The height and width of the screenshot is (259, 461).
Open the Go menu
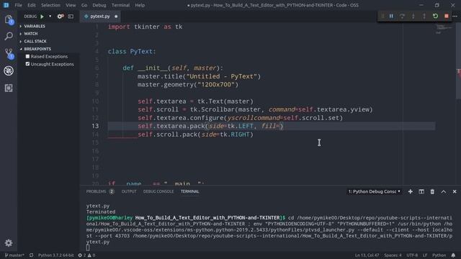pyautogui.click(x=84, y=5)
